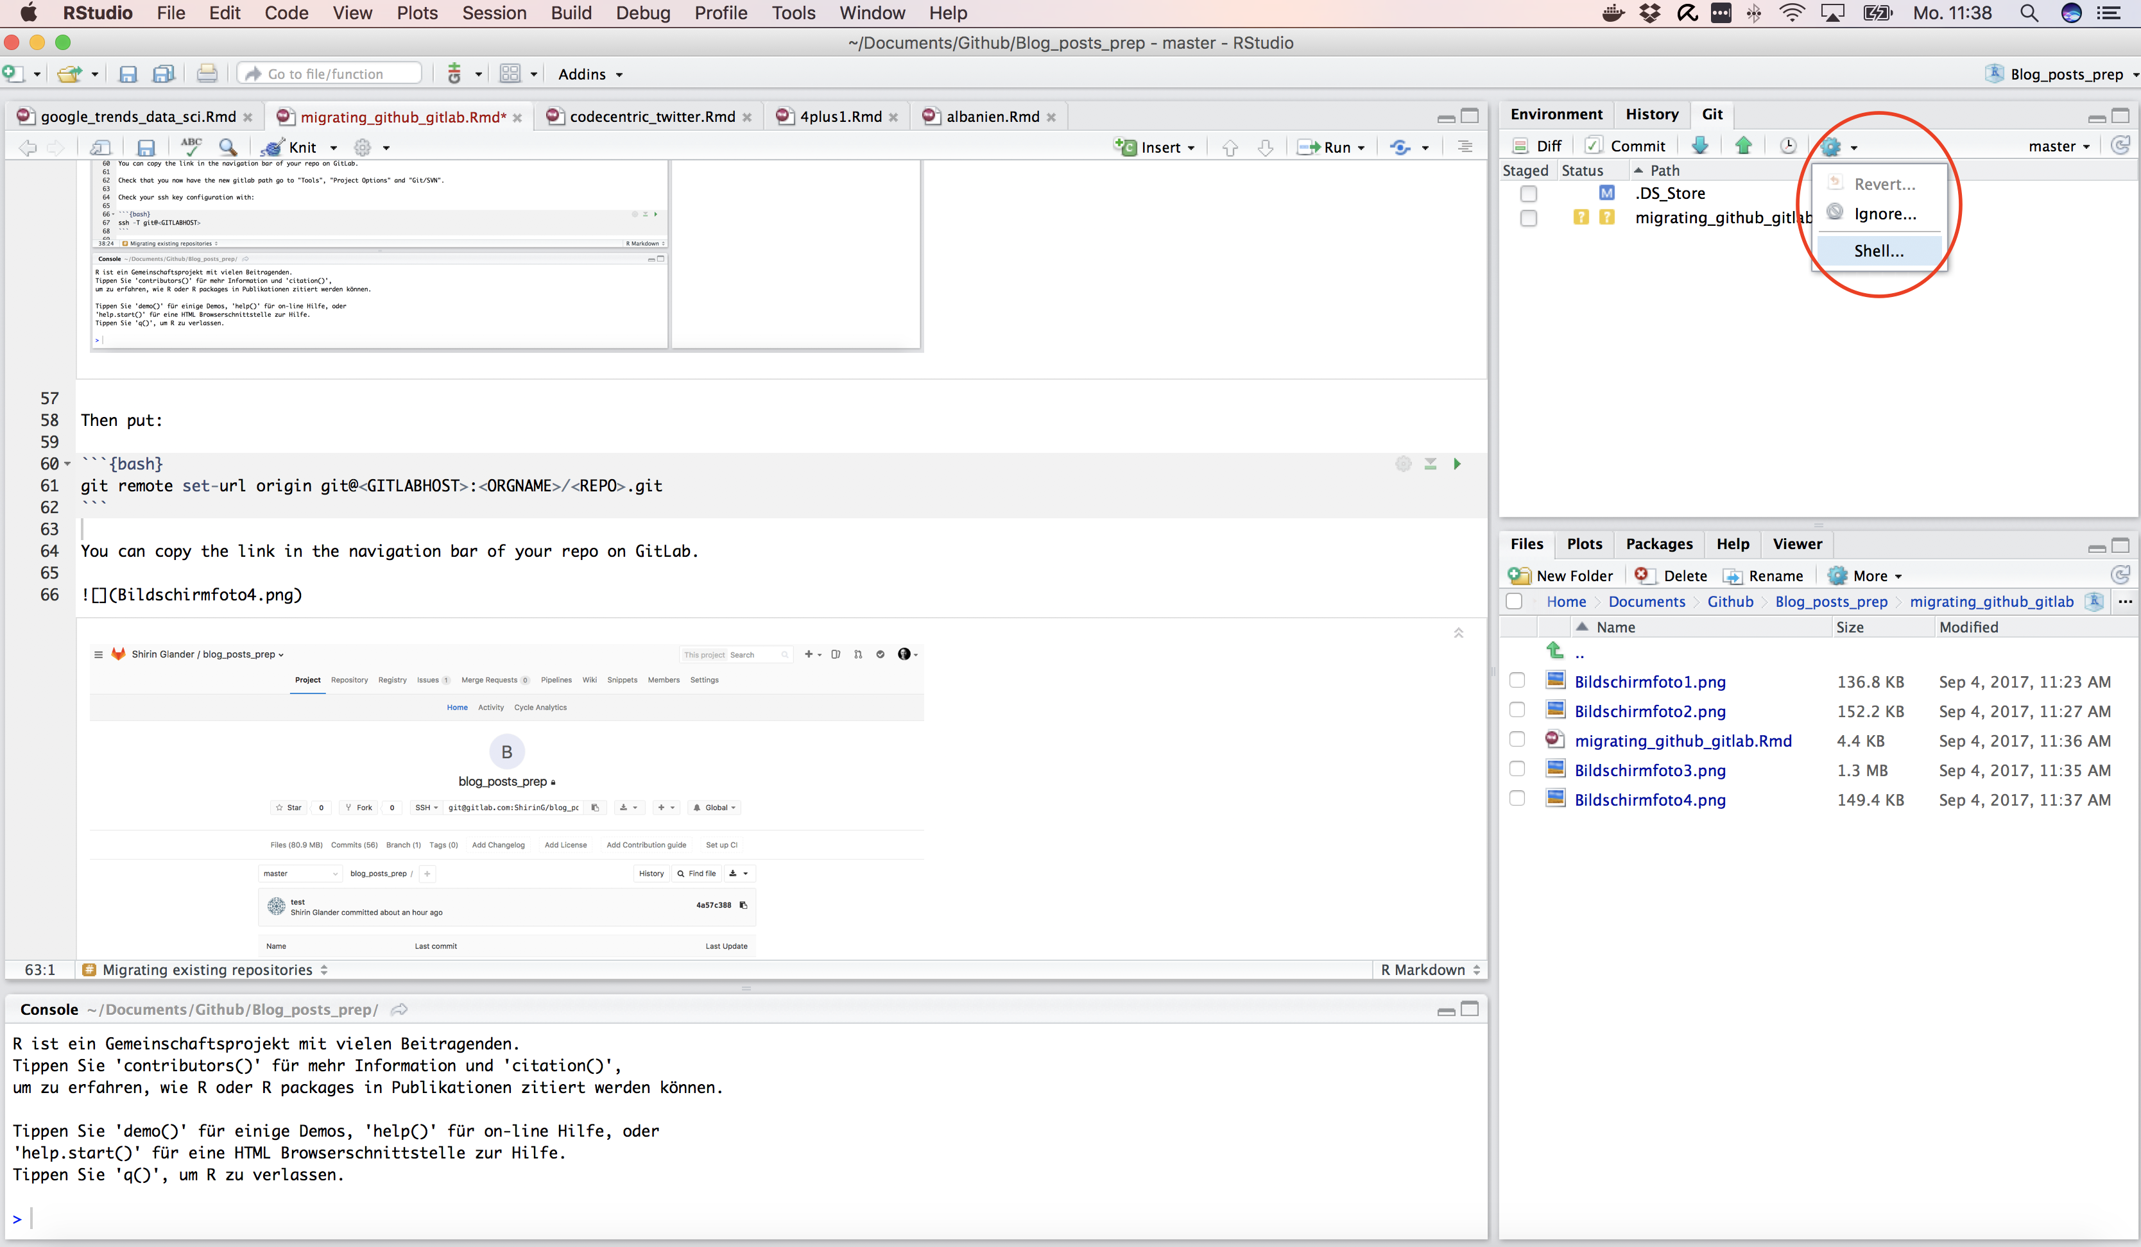Show the document outline
Screen dimensions: 2141x1247
click(x=1465, y=147)
